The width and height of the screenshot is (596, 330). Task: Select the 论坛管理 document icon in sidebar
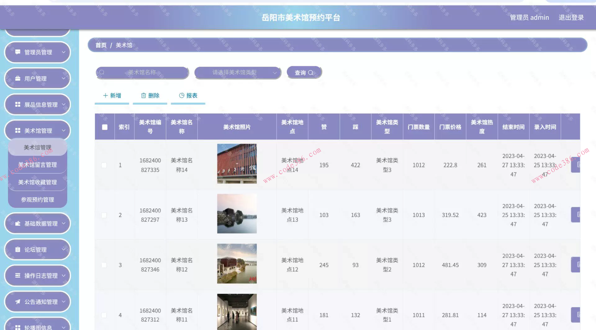point(18,249)
